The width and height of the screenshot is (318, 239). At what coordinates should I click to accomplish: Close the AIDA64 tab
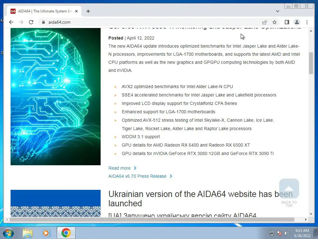pyautogui.click(x=76, y=12)
